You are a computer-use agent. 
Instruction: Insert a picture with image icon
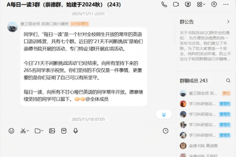(x=52, y=131)
